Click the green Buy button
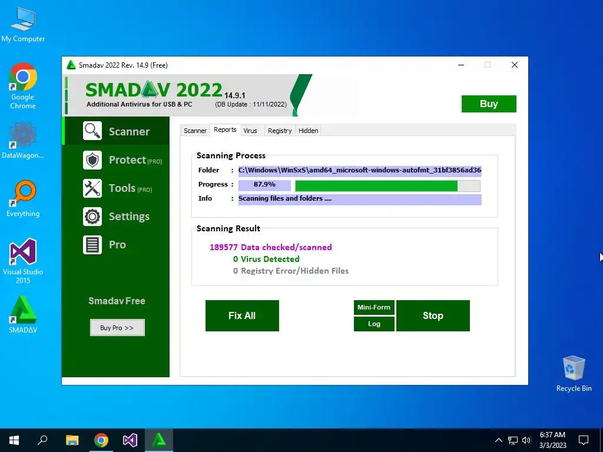The image size is (603, 452). (x=489, y=104)
